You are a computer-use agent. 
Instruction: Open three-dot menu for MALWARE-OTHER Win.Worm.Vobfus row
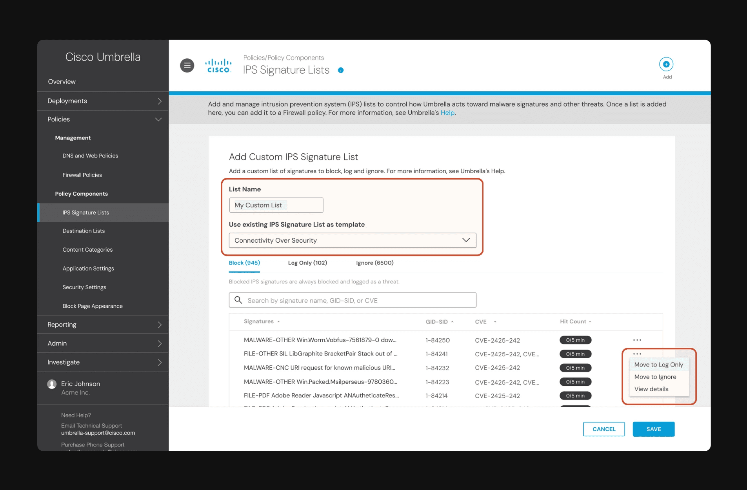[637, 340]
